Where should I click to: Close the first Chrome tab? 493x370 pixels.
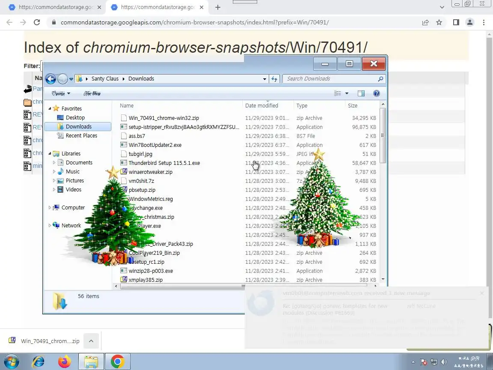[x=99, y=7]
